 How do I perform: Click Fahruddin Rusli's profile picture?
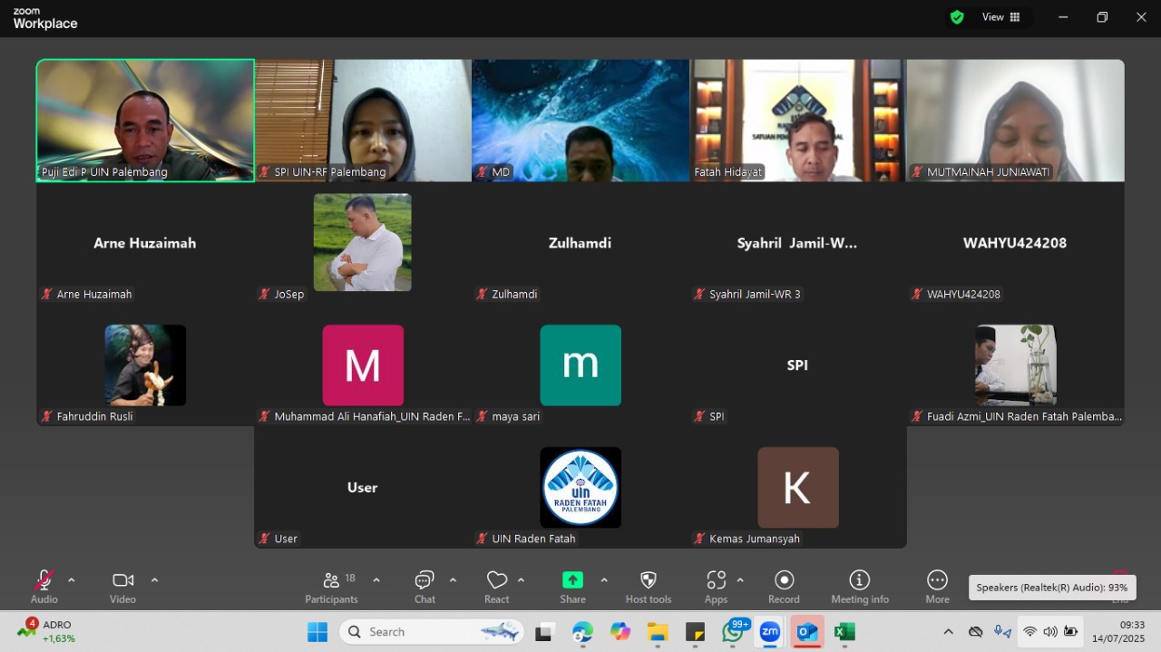(145, 365)
